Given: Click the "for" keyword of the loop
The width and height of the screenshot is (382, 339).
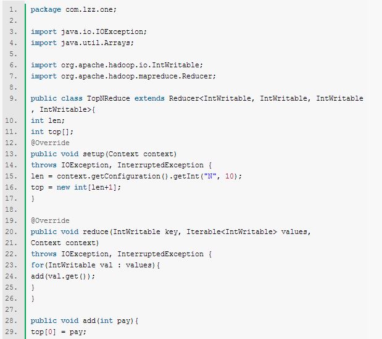Looking at the screenshot, I should [x=37, y=265].
